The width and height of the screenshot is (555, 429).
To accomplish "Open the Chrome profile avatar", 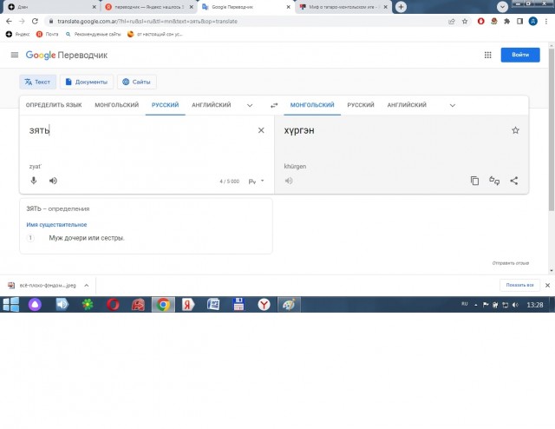I will pyautogui.click(x=532, y=21).
